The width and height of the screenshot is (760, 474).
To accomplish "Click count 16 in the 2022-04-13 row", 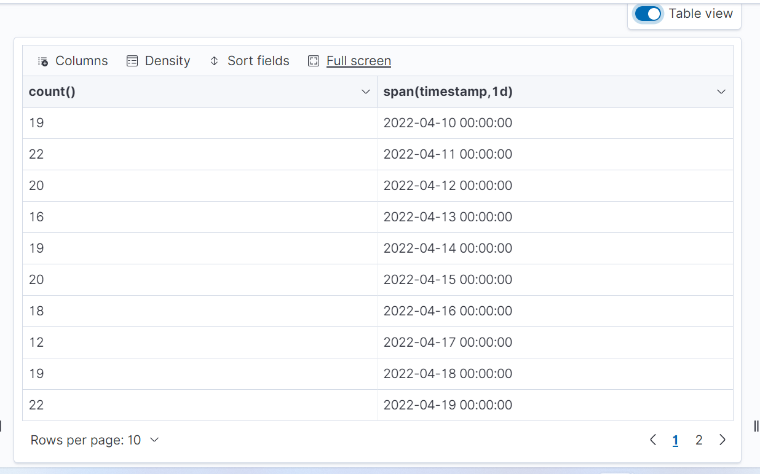I will (x=200, y=217).
